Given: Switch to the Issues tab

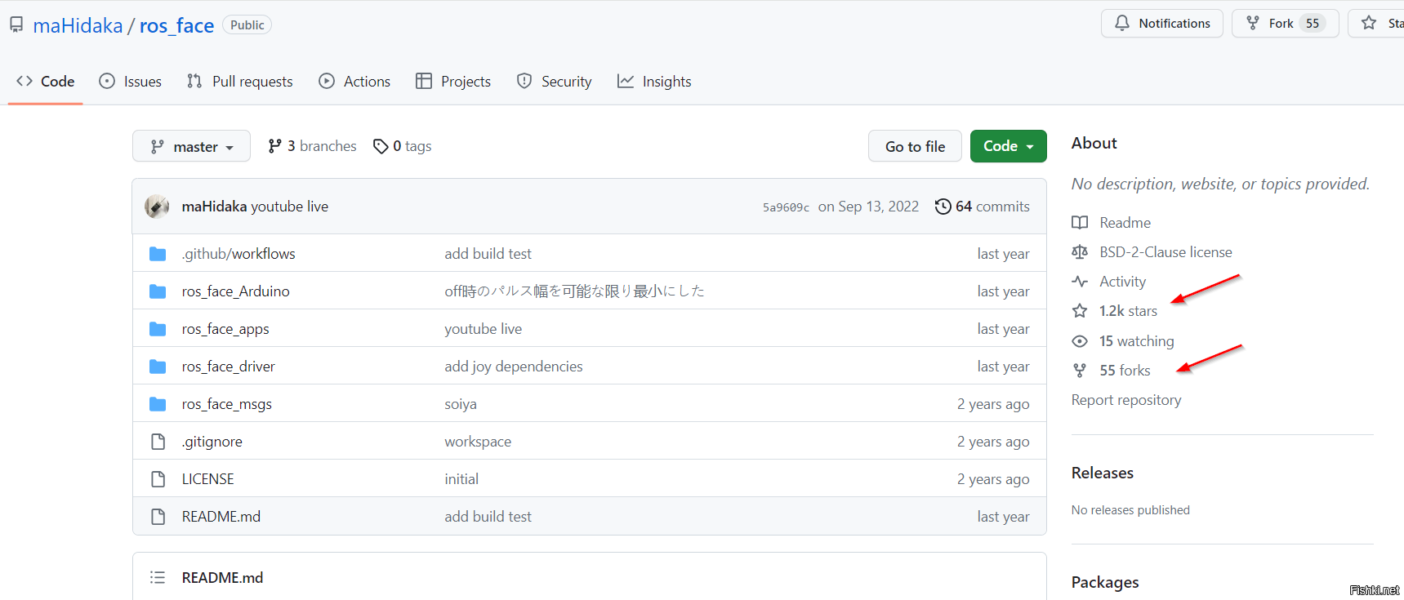Looking at the screenshot, I should coord(131,82).
